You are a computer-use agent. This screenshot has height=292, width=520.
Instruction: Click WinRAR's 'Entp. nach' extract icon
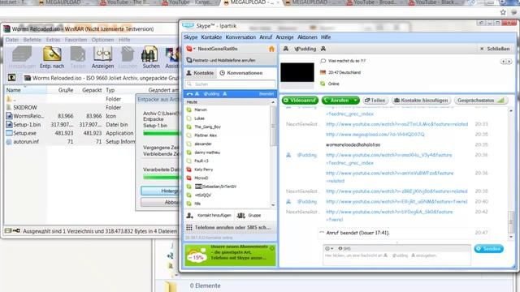point(52,54)
